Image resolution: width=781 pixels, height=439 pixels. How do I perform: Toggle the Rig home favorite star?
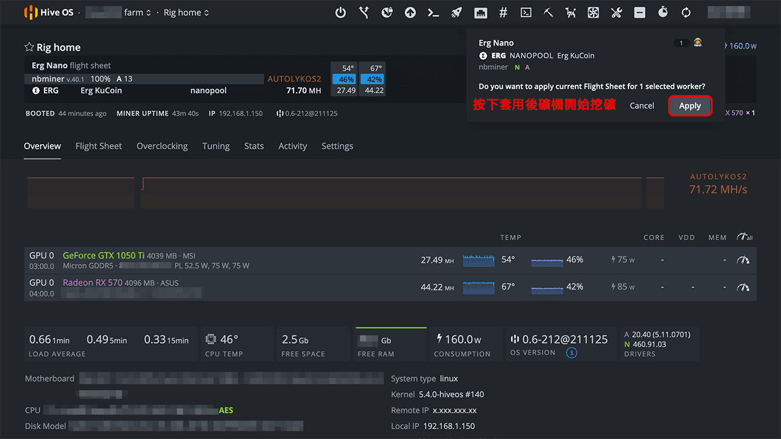(x=29, y=47)
